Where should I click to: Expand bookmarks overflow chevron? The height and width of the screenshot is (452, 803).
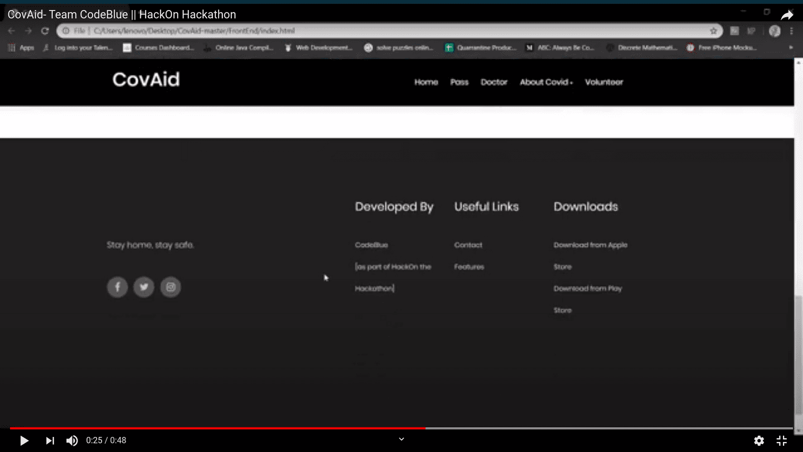point(791,48)
